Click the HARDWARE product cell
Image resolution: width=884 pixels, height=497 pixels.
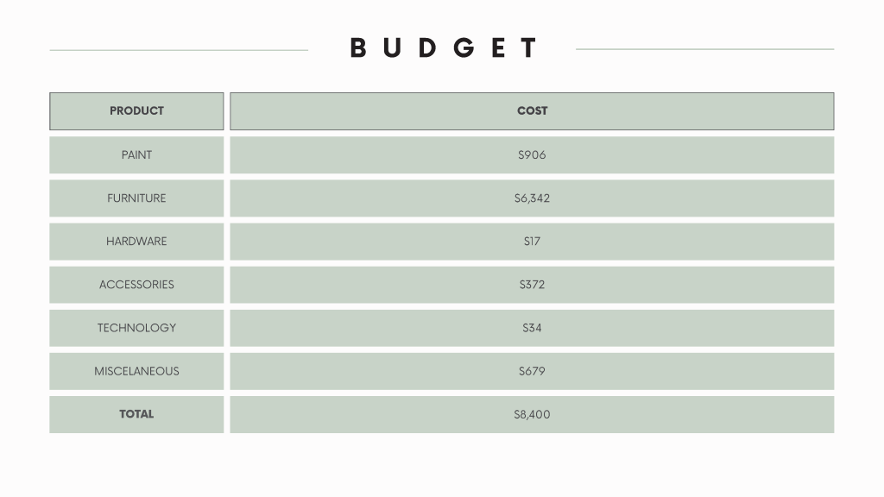(x=136, y=242)
